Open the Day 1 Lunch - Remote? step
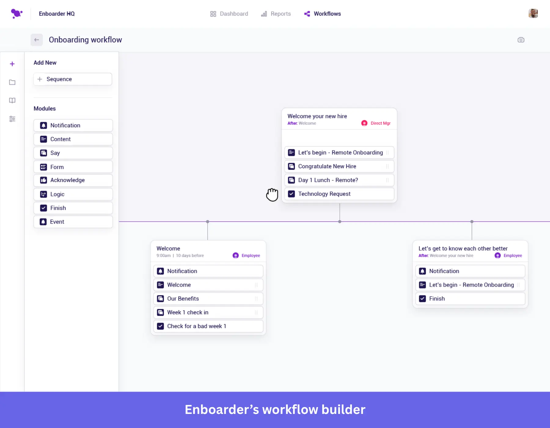This screenshot has height=428, width=550. [339, 180]
